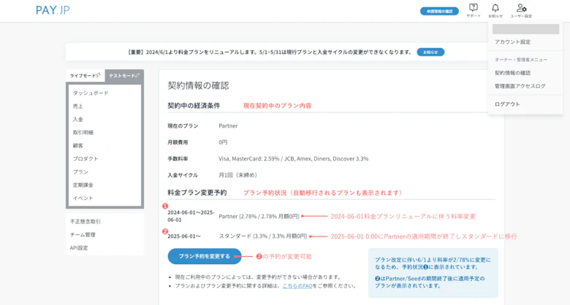Go to 売上 in the sidebar
The width and height of the screenshot is (570, 305).
point(78,106)
